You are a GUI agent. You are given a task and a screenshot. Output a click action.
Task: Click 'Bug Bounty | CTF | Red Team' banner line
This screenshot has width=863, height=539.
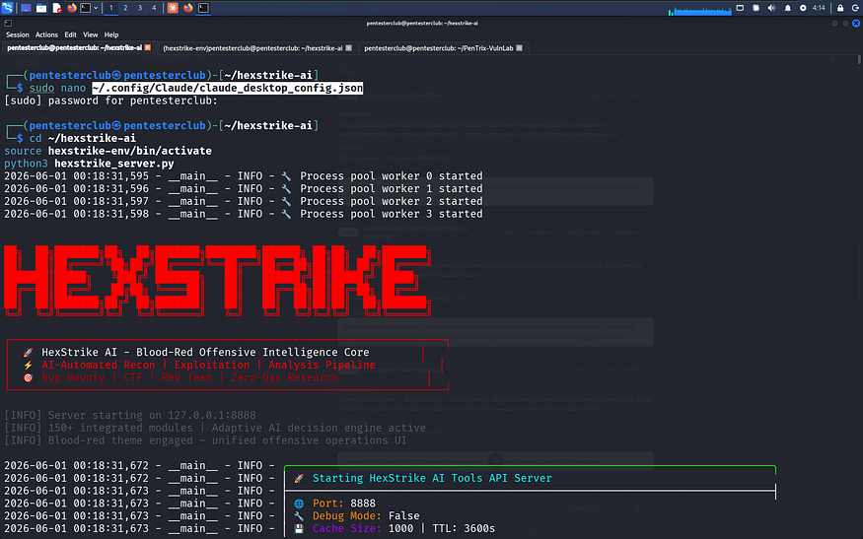click(189, 377)
